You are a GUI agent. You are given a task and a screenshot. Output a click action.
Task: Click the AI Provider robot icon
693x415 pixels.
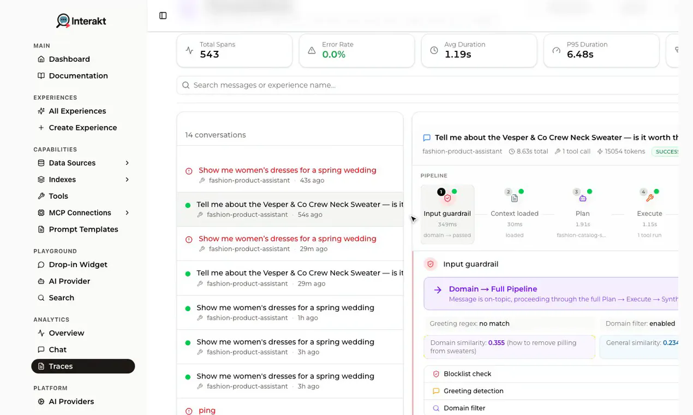41,281
